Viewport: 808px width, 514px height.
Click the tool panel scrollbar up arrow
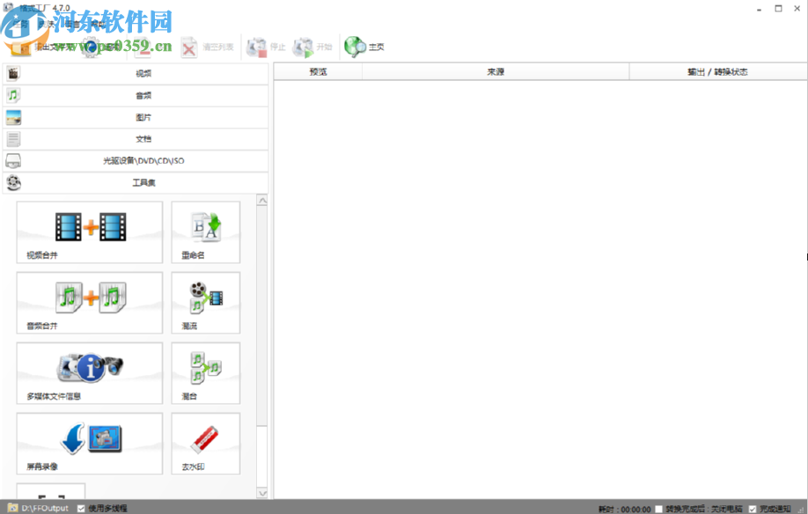262,201
